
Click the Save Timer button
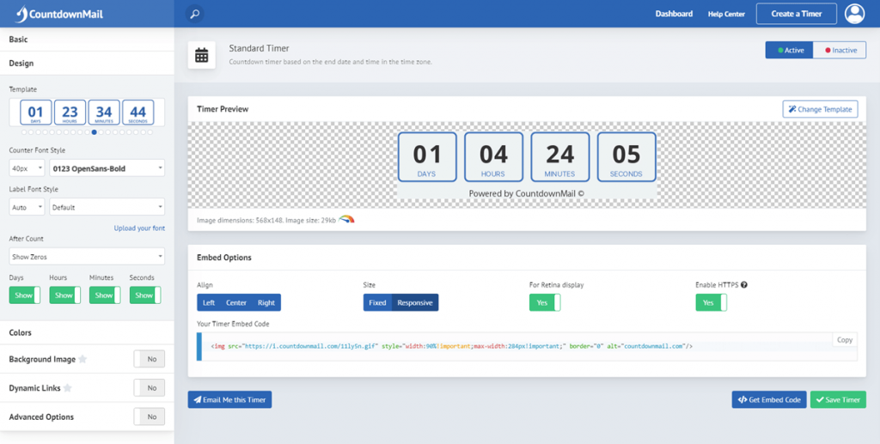click(x=838, y=399)
